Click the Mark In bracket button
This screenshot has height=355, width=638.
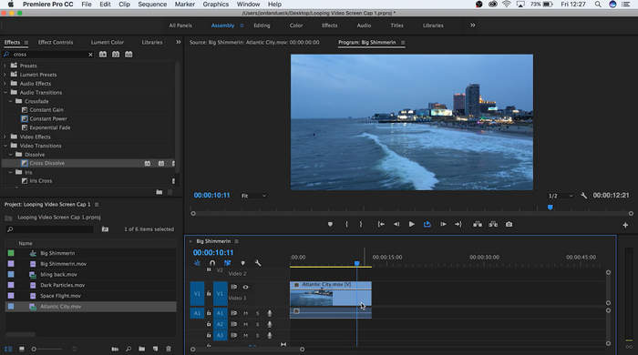[x=346, y=224]
